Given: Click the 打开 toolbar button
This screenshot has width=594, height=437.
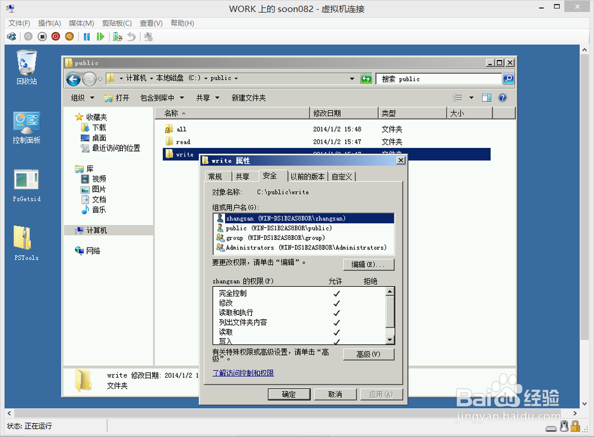Looking at the screenshot, I should [117, 98].
